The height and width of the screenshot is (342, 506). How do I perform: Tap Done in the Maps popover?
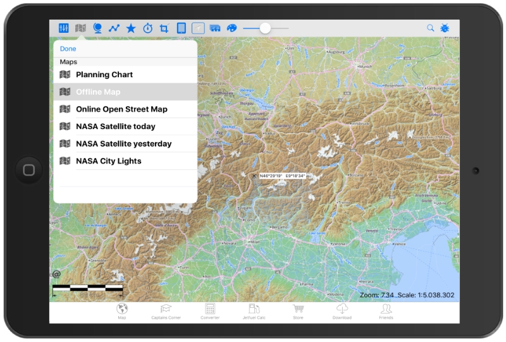coord(68,49)
